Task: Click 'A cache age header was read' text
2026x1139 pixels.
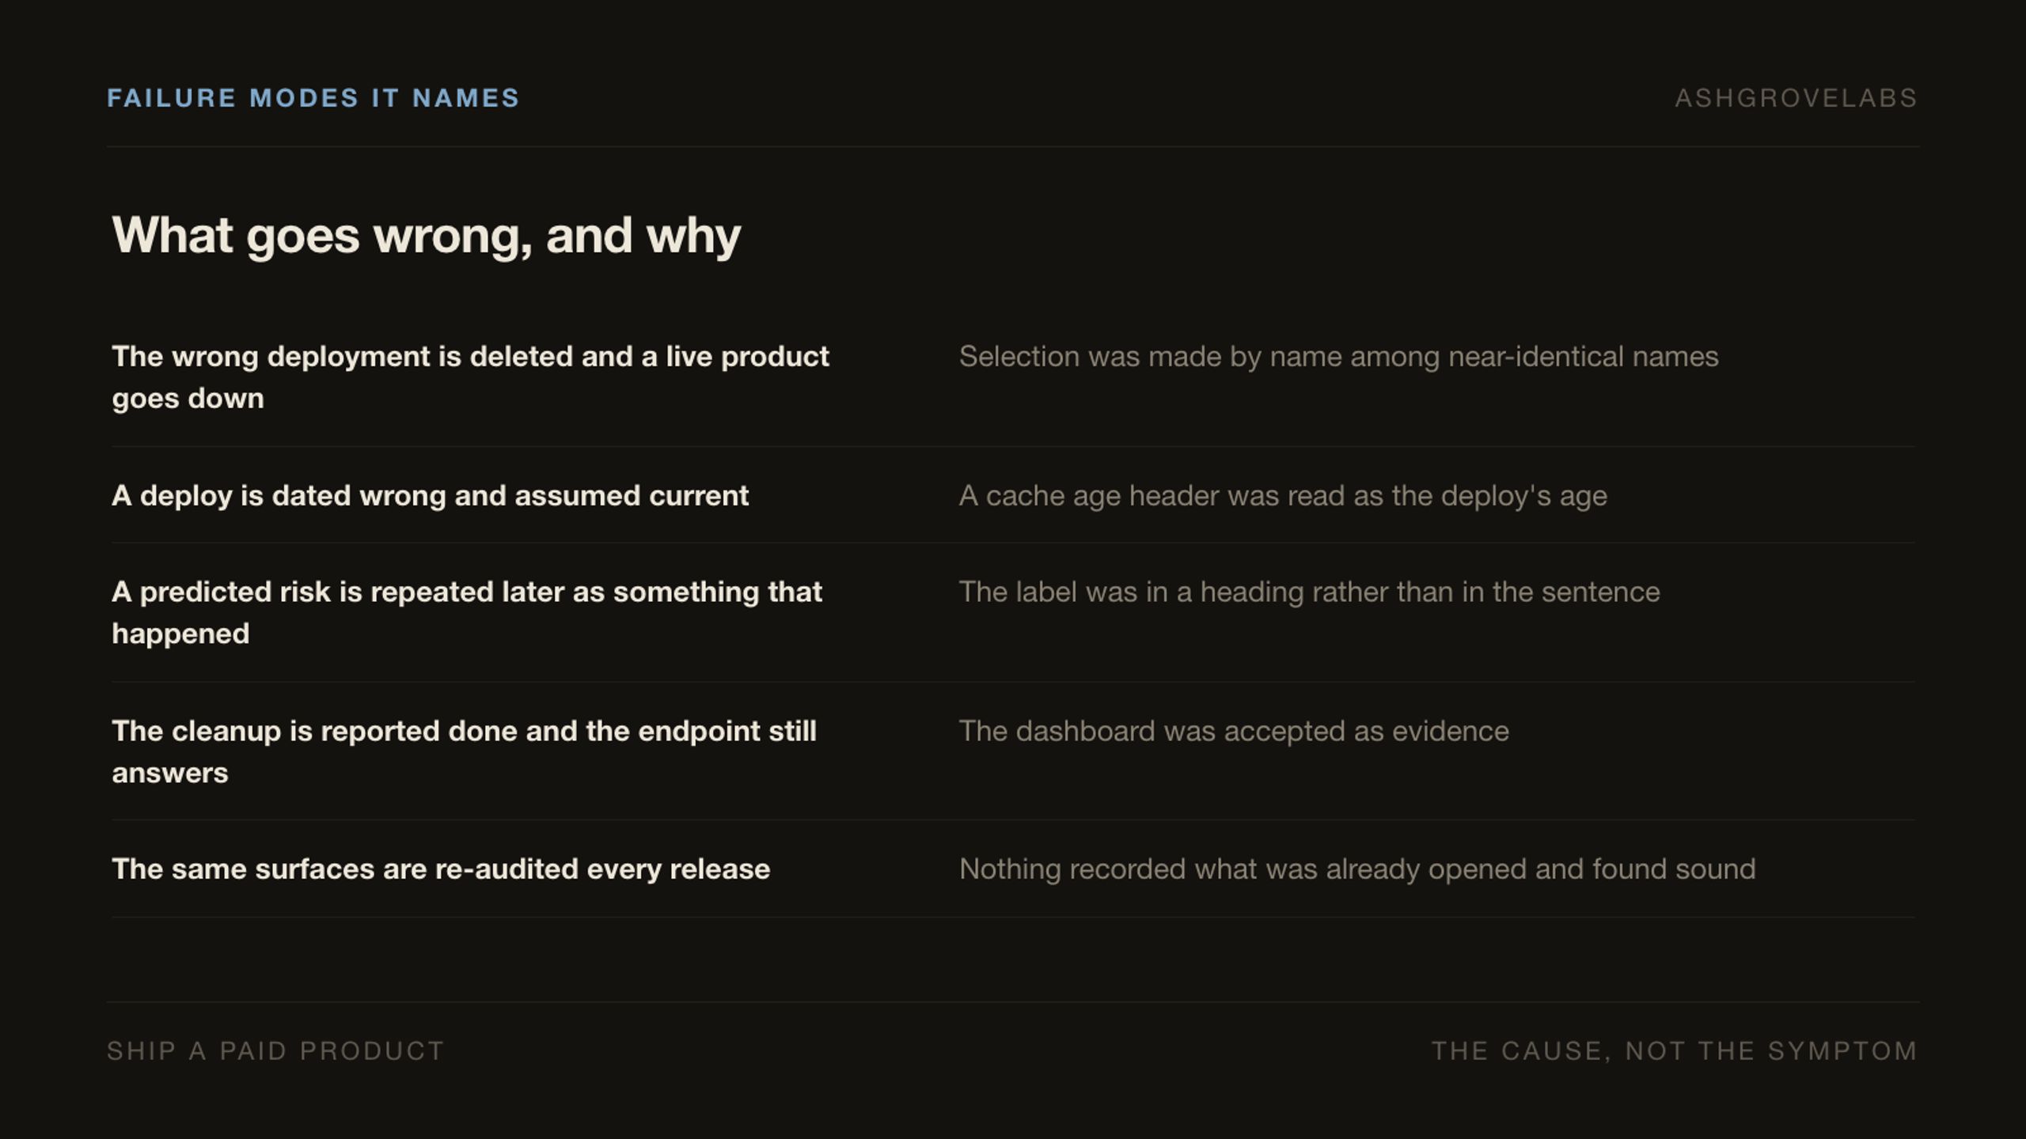Action: tap(1283, 496)
